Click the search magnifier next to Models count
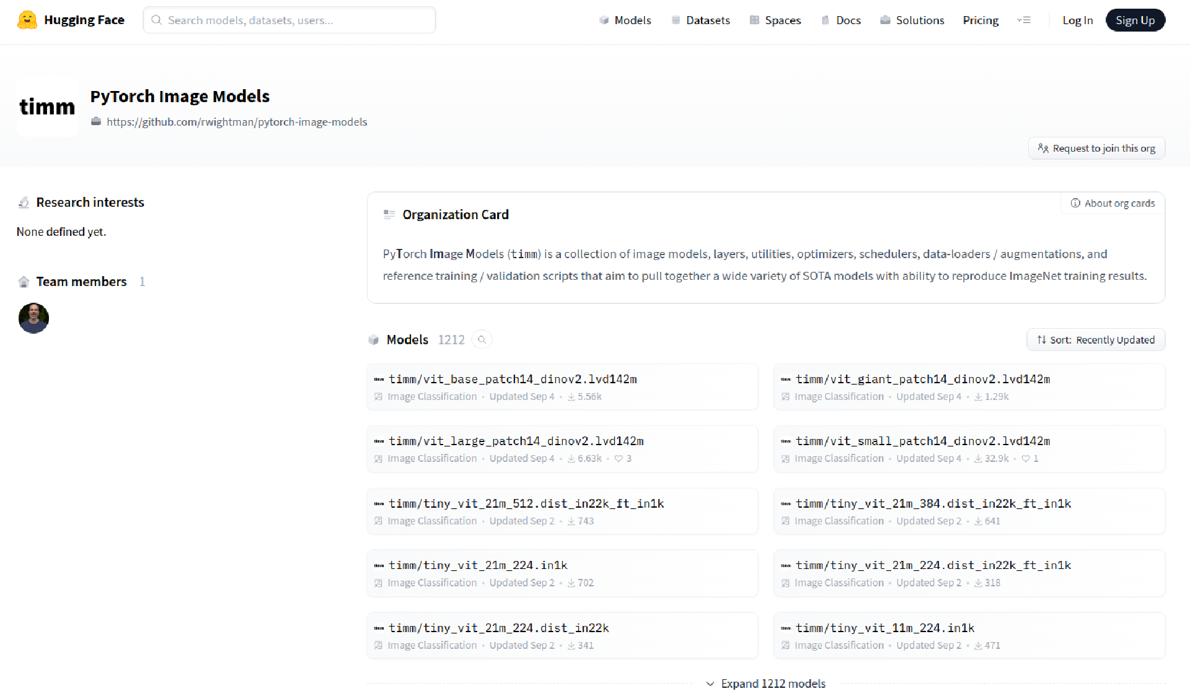This screenshot has height=699, width=1190. click(x=482, y=339)
